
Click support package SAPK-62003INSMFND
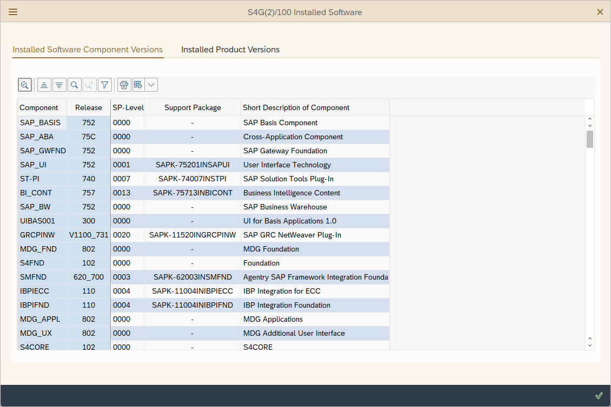(192, 277)
